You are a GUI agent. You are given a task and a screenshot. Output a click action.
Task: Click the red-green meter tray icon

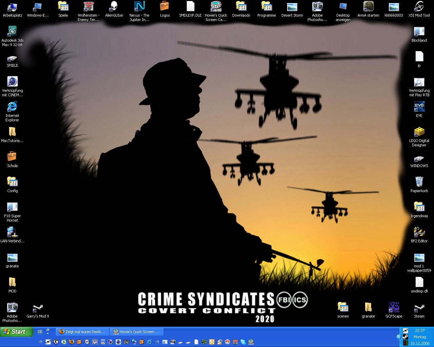(405, 343)
